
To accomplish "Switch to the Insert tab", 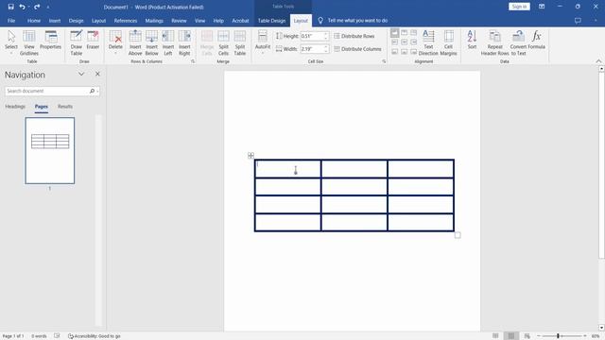I will coord(55,21).
